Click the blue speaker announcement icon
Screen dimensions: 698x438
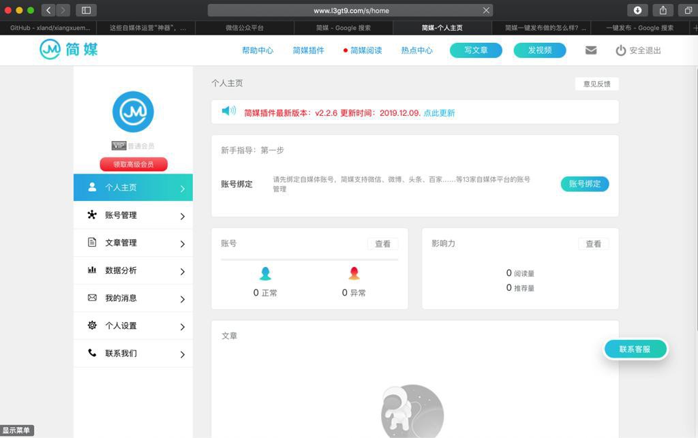pos(229,111)
